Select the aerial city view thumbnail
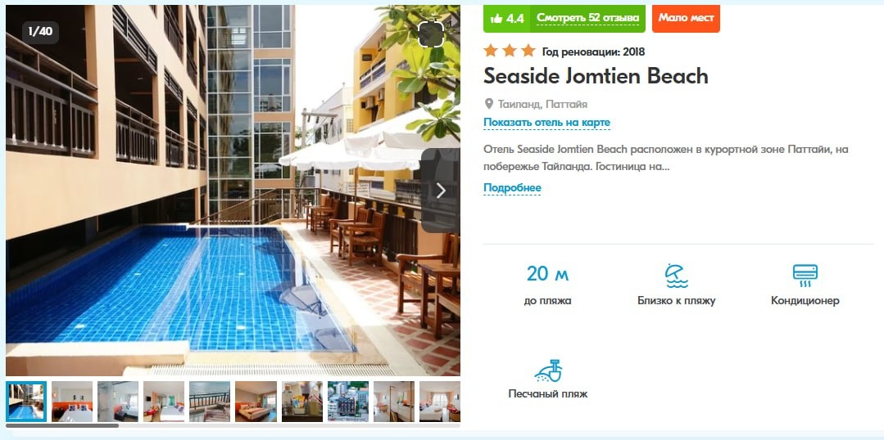Viewport: 884px width, 440px height. click(x=348, y=402)
